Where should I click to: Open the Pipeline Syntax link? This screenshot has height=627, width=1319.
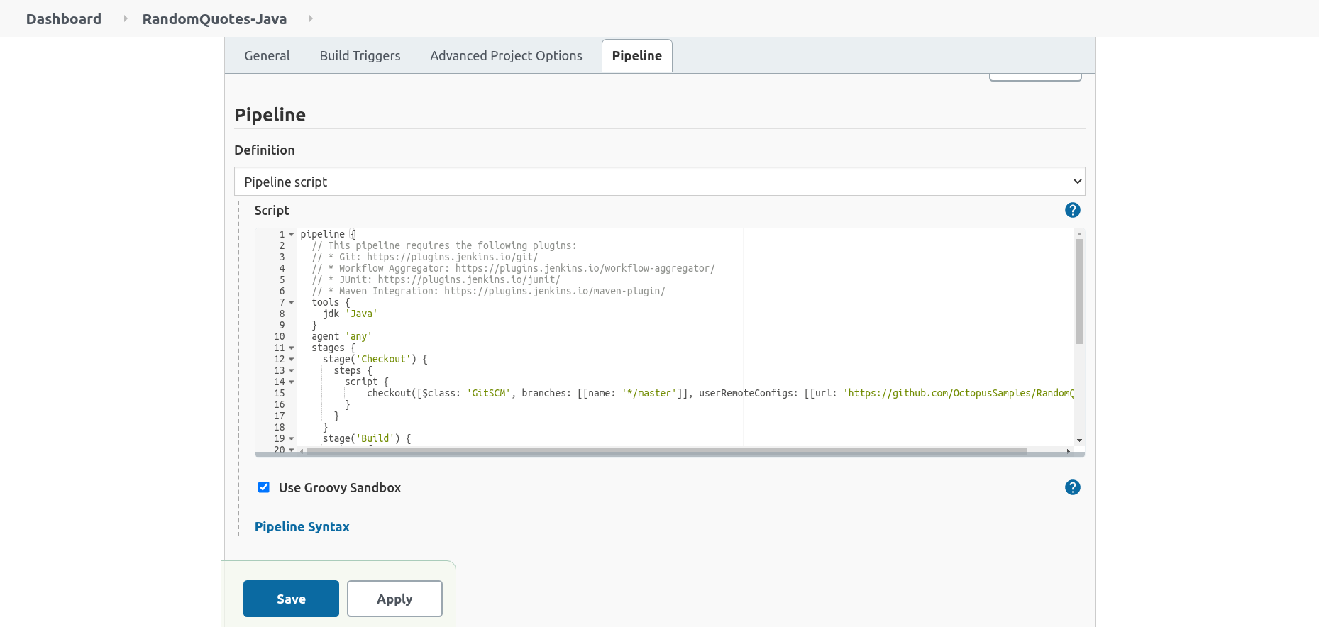click(x=302, y=527)
